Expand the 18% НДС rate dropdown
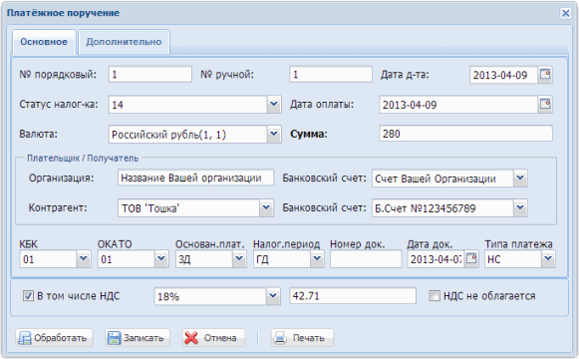Viewport: 579px width, 359px height. click(x=273, y=296)
